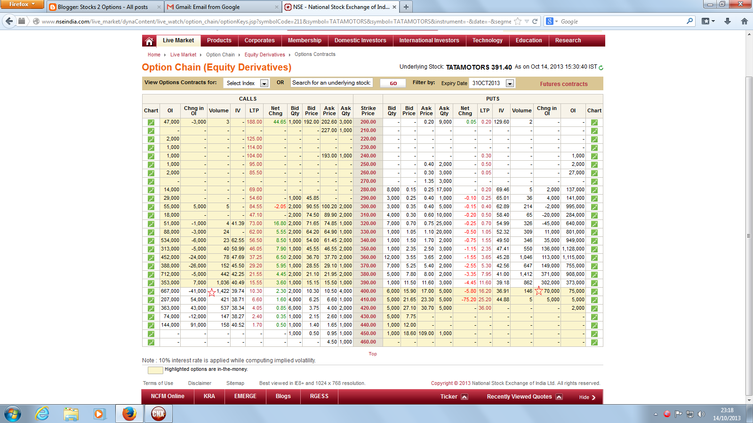753x423 pixels.
Task: Launch Internet Explorer from taskbar
Action: point(42,414)
